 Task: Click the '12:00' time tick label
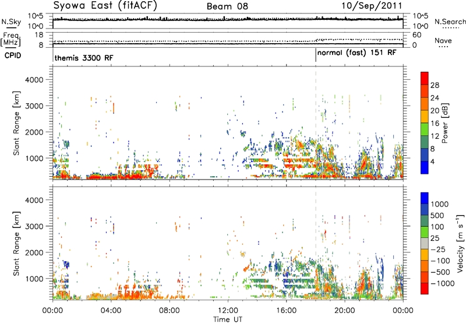(x=228, y=311)
